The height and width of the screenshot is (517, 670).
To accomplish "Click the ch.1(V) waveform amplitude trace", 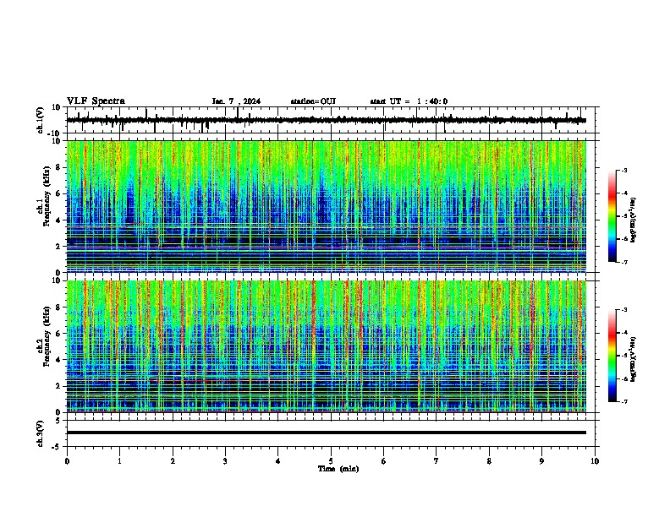I will point(327,120).
